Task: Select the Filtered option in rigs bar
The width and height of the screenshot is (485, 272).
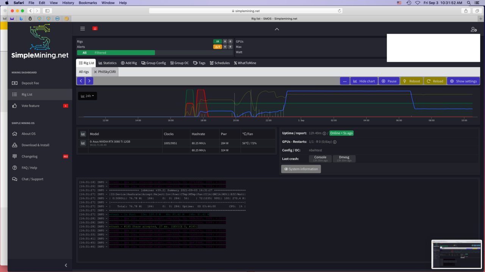Action: coord(100,53)
